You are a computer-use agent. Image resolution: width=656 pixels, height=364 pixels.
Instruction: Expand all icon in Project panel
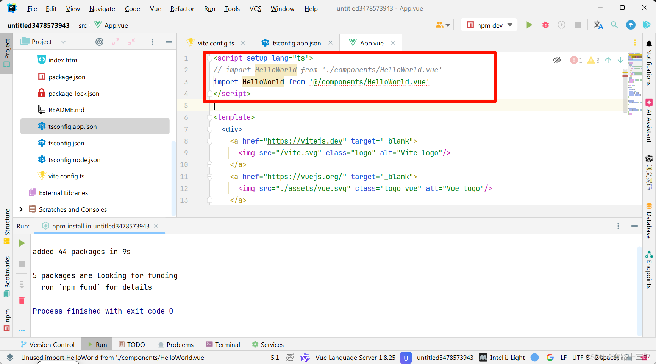(116, 42)
